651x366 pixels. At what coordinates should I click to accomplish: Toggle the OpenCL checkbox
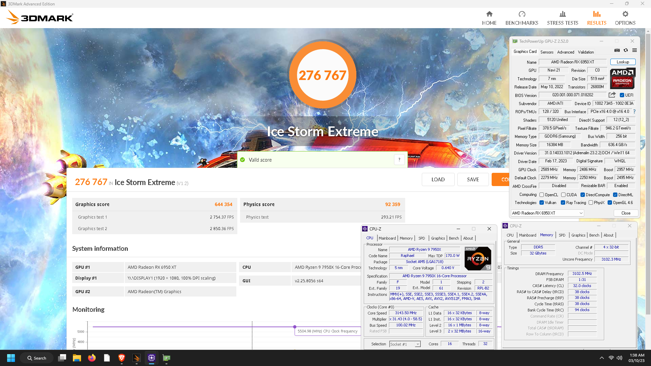click(x=542, y=195)
